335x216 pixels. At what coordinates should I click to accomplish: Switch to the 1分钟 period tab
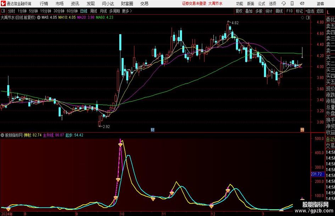(x=22, y=11)
